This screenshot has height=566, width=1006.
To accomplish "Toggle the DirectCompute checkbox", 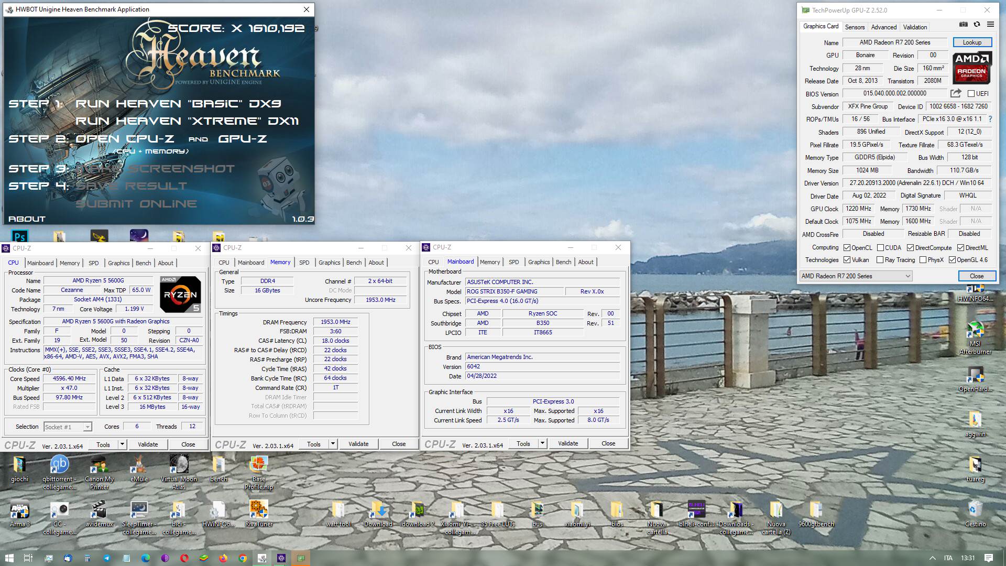I will click(910, 248).
